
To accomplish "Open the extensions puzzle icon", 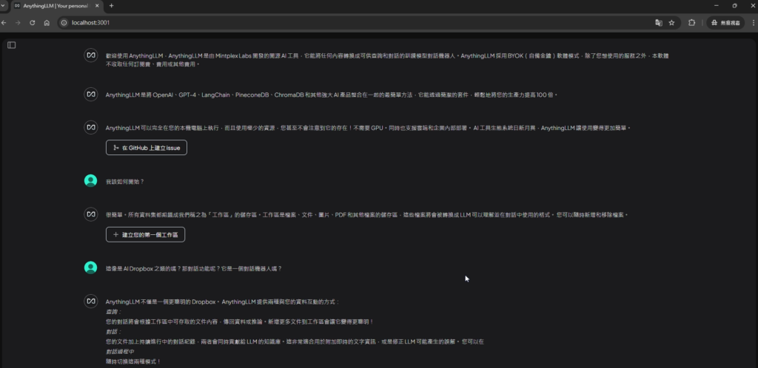I will [692, 23].
